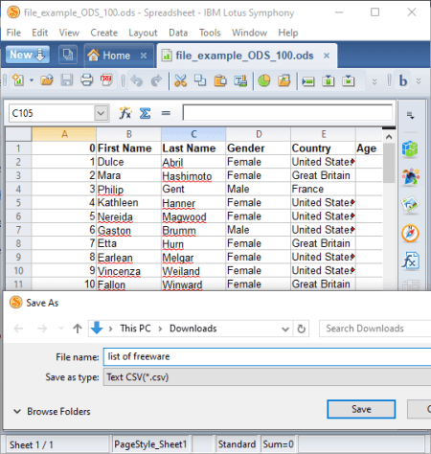This screenshot has width=431, height=454.
Task: Toggle bold with the b icon
Action: [403, 80]
